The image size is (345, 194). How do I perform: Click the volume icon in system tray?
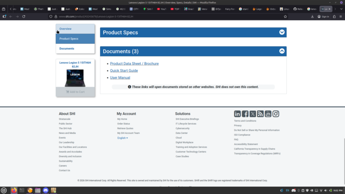coord(326,190)
